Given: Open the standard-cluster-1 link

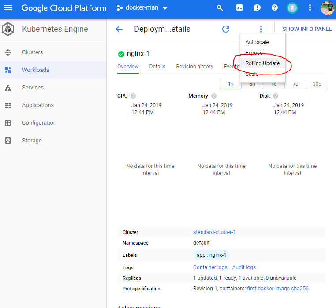Looking at the screenshot, I should point(214,232).
